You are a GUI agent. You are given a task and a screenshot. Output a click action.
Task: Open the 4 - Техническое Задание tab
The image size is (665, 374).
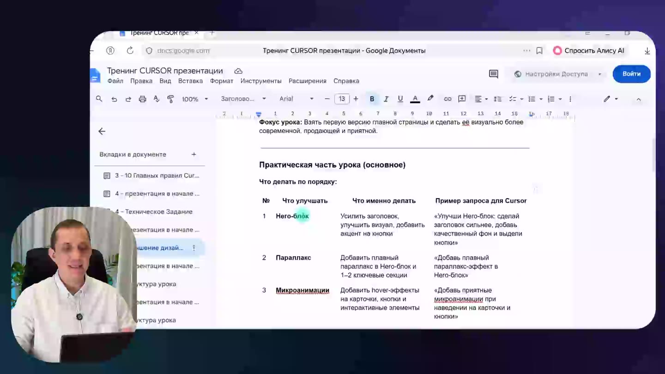151,211
